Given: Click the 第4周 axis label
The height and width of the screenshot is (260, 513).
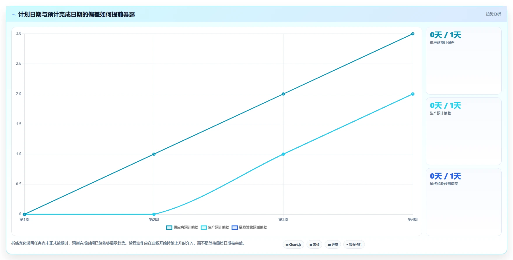Looking at the screenshot, I should pyautogui.click(x=413, y=219).
